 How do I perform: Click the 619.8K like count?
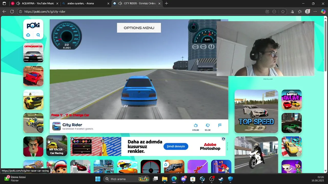point(196,130)
